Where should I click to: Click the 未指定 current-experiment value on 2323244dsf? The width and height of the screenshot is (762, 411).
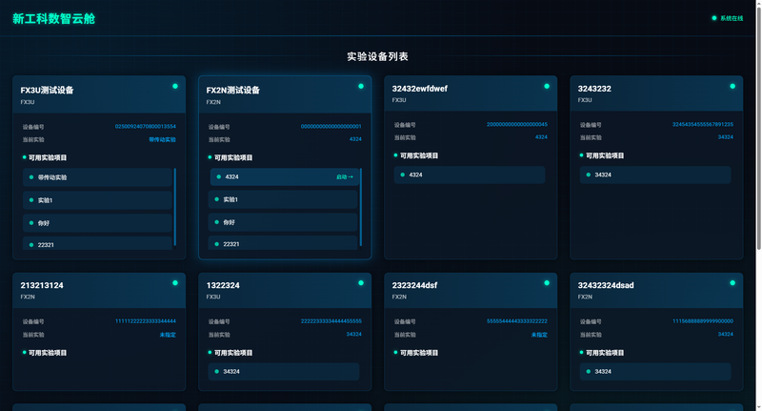tap(539, 335)
